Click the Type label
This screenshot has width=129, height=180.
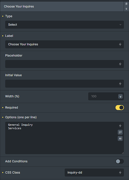click(x=9, y=16)
